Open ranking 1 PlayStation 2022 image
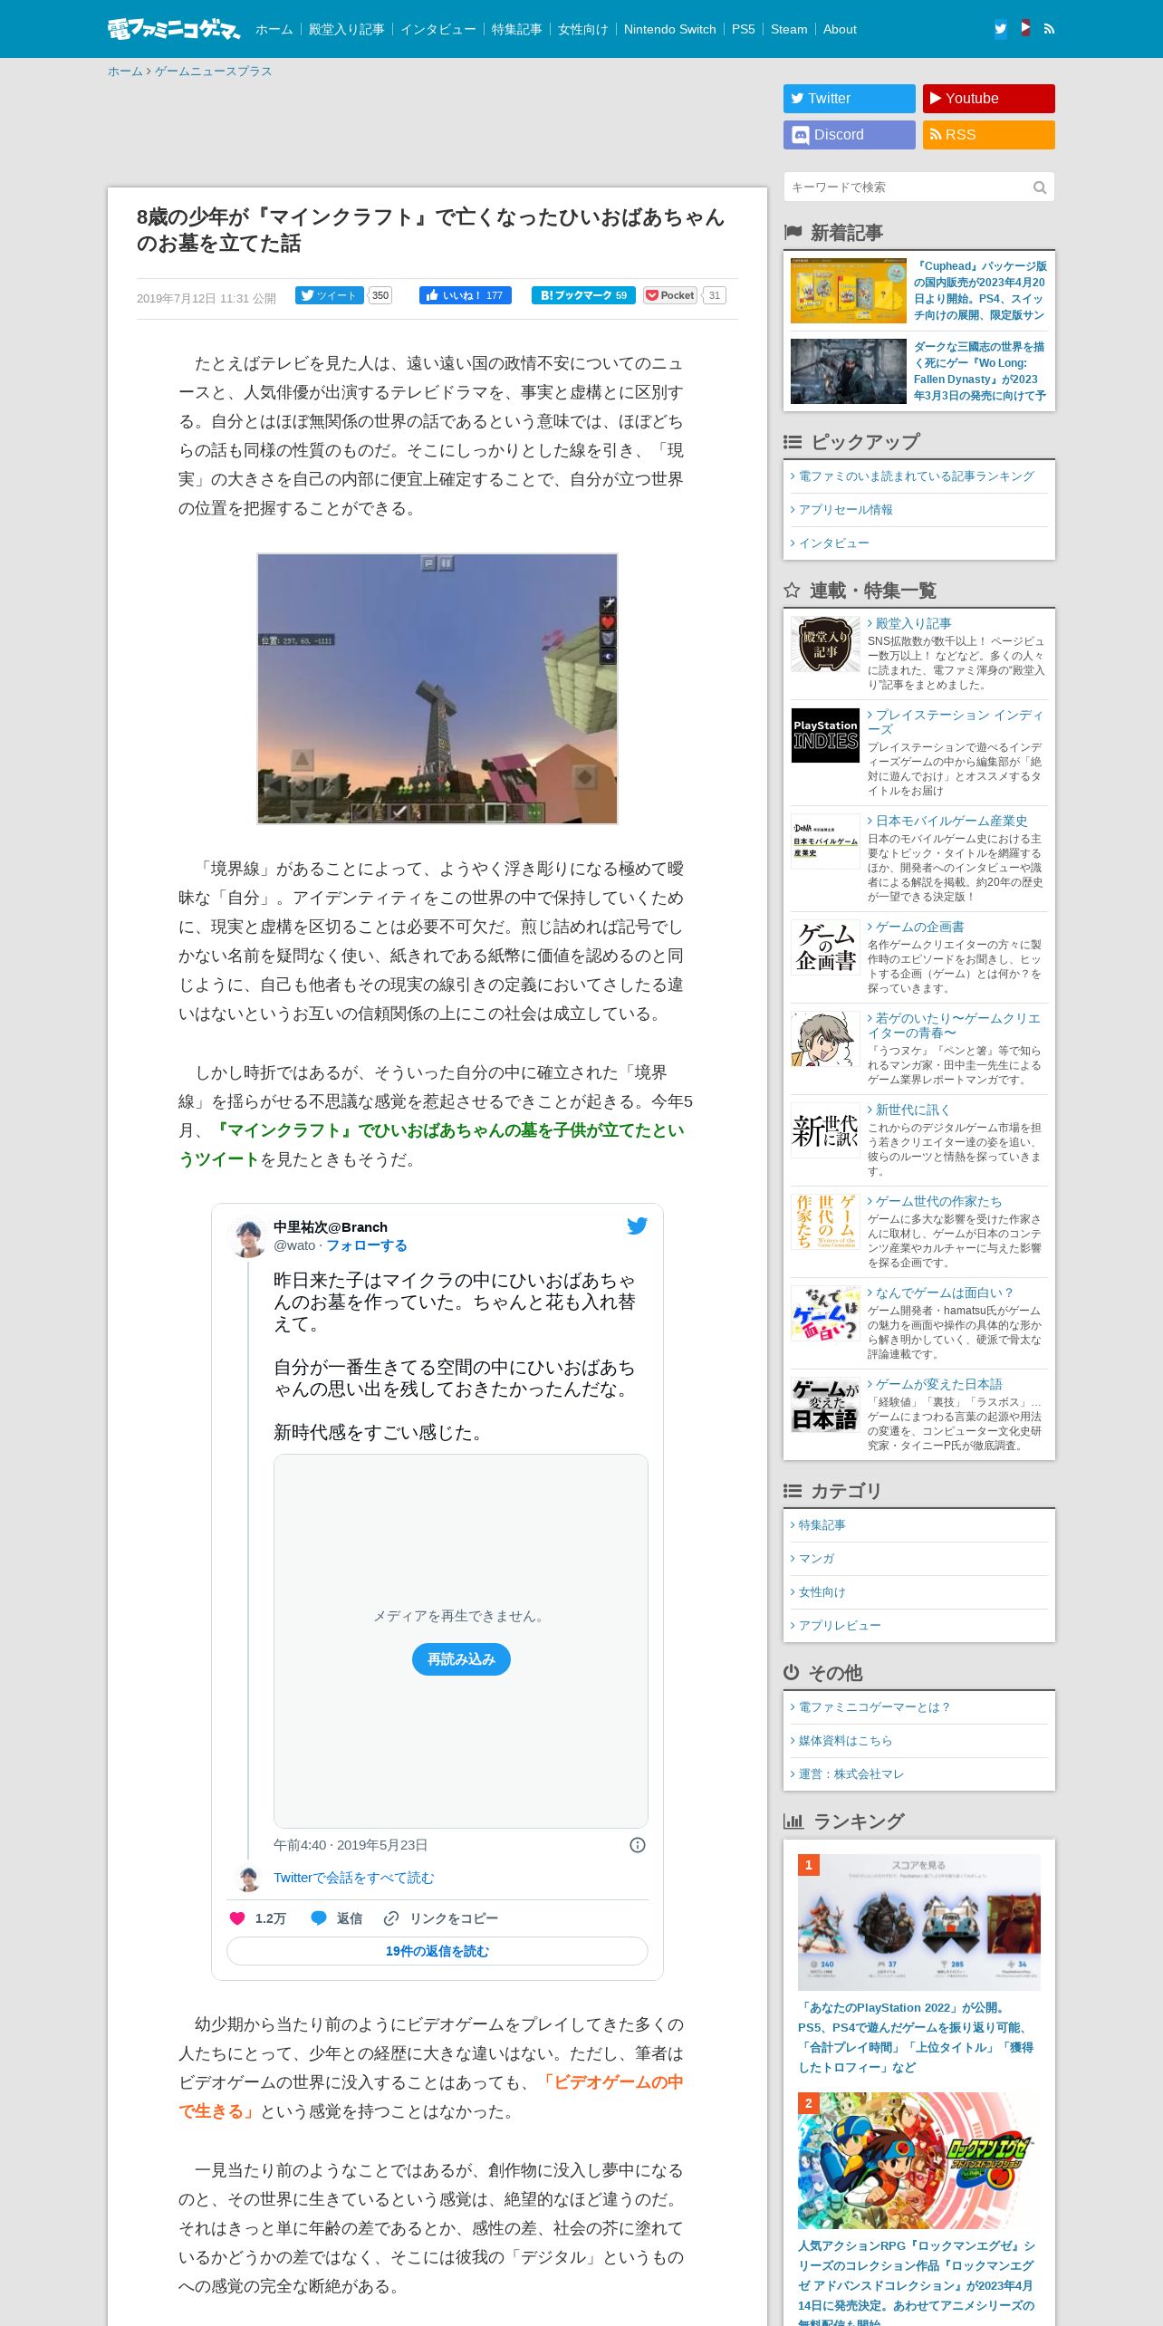Screen dimensions: 1163x2326 919,1922
